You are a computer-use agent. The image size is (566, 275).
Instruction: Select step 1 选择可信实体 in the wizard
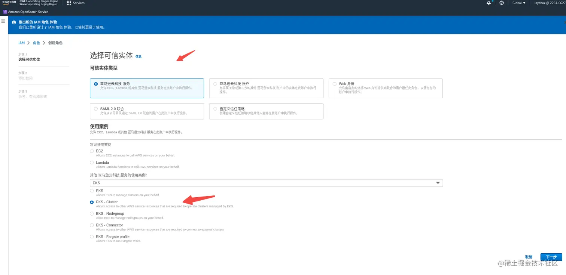(x=29, y=59)
